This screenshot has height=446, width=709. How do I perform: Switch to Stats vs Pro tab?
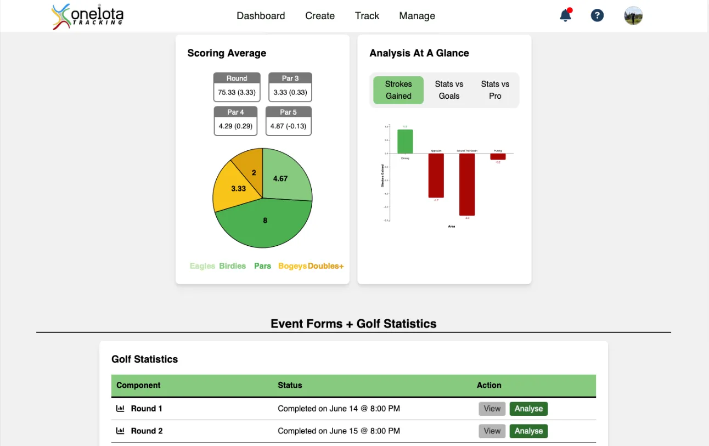click(x=495, y=90)
